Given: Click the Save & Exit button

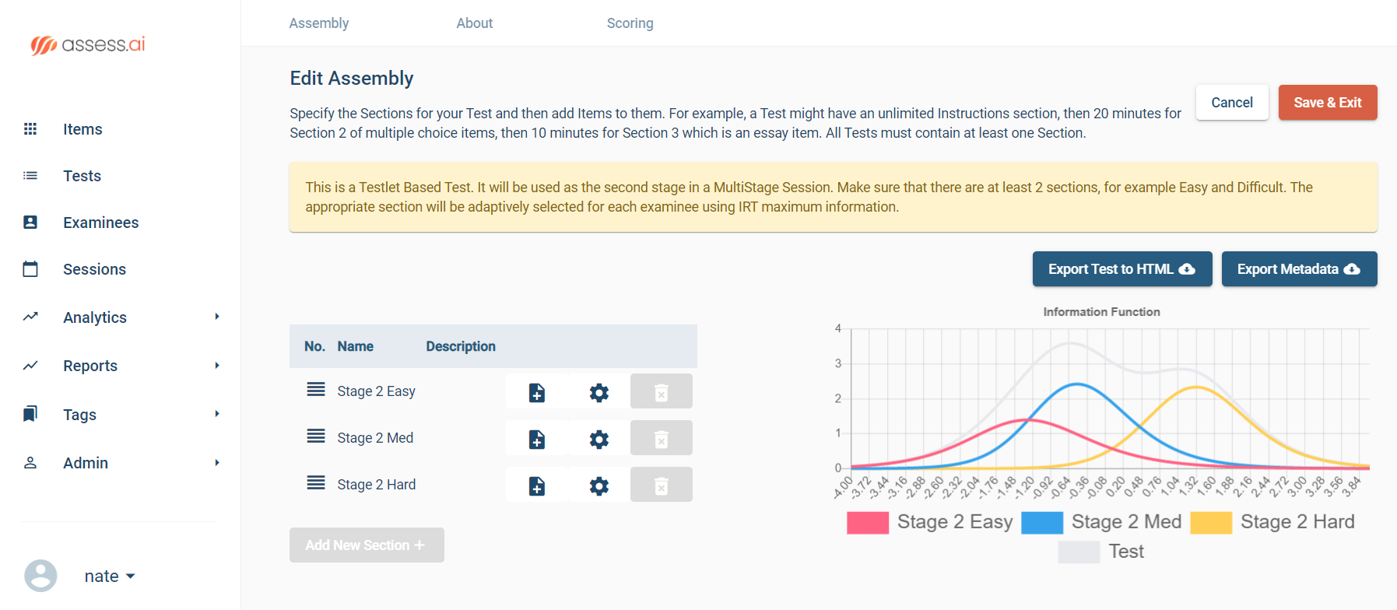Looking at the screenshot, I should point(1327,103).
